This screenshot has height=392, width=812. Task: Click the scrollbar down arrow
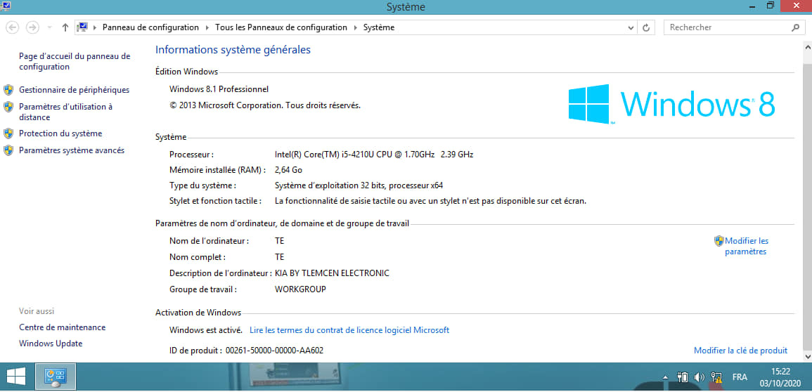tap(807, 356)
